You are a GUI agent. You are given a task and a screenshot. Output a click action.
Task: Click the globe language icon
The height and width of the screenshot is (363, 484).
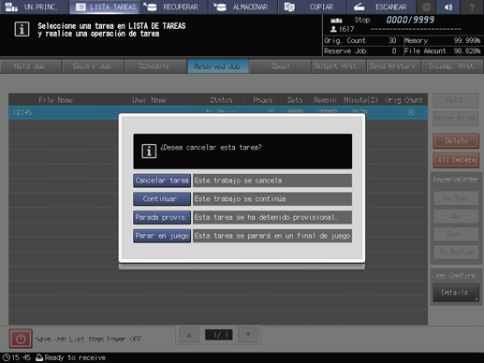click(427, 7)
